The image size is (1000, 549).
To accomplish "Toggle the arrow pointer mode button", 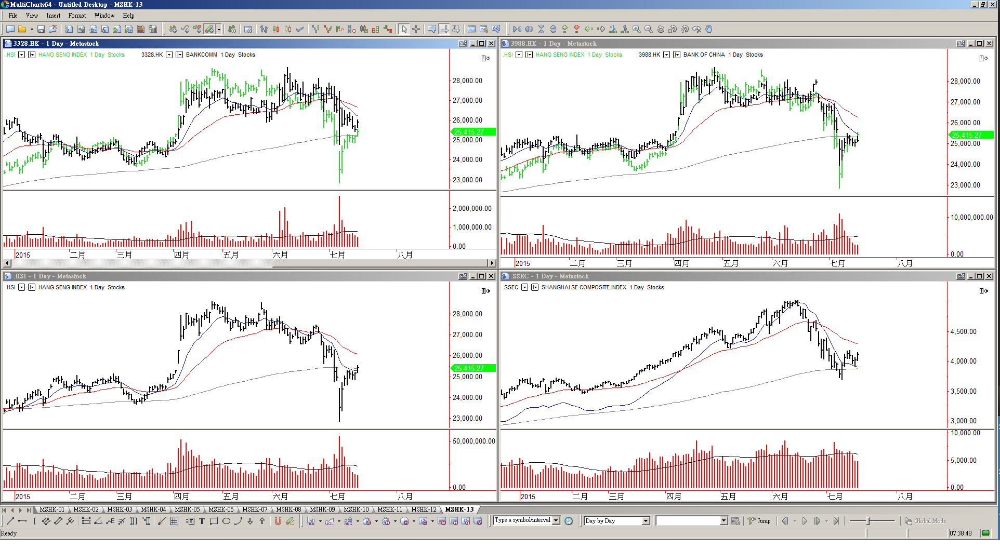I will click(x=404, y=29).
